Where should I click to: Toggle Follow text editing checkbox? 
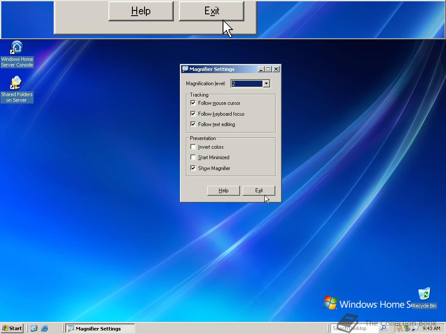193,124
